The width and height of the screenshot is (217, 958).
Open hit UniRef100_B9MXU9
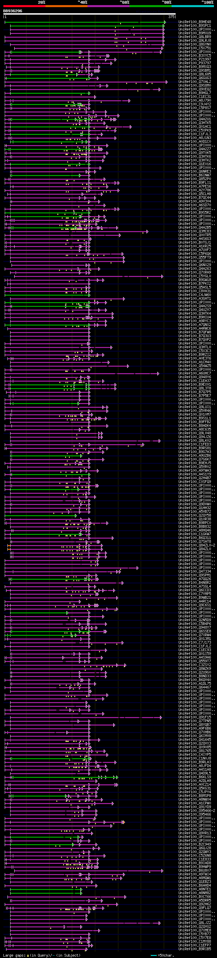click(195, 33)
